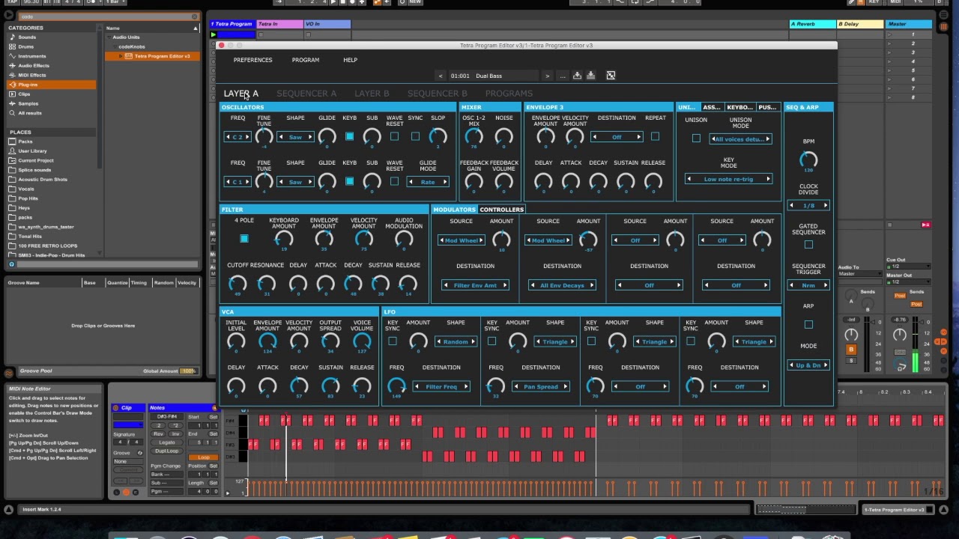Go to previous program with left arrow
This screenshot has width=959, height=539.
pyautogui.click(x=441, y=76)
